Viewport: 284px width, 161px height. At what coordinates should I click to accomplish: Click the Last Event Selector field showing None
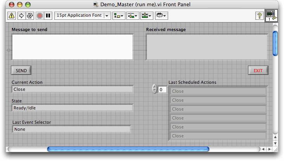72,129
